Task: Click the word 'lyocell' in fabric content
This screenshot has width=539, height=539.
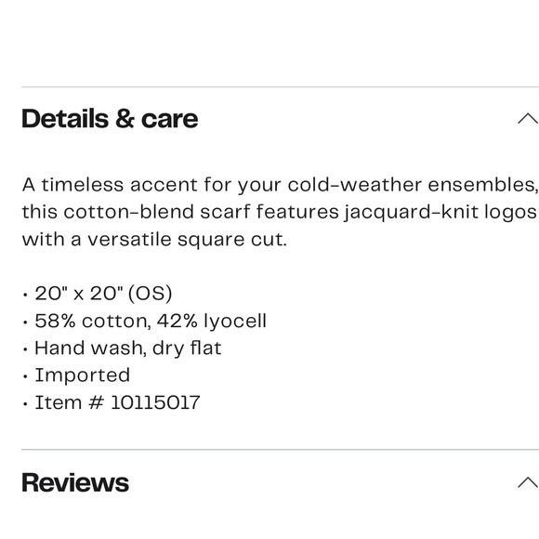Action: tap(235, 322)
